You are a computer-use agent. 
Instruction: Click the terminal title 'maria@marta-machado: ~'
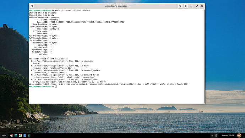pyautogui.click(x=117, y=6)
